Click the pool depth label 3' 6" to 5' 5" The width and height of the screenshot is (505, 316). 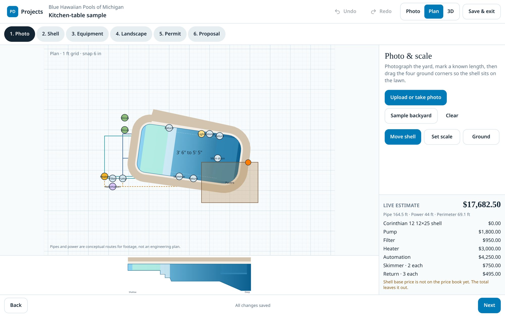pyautogui.click(x=189, y=153)
